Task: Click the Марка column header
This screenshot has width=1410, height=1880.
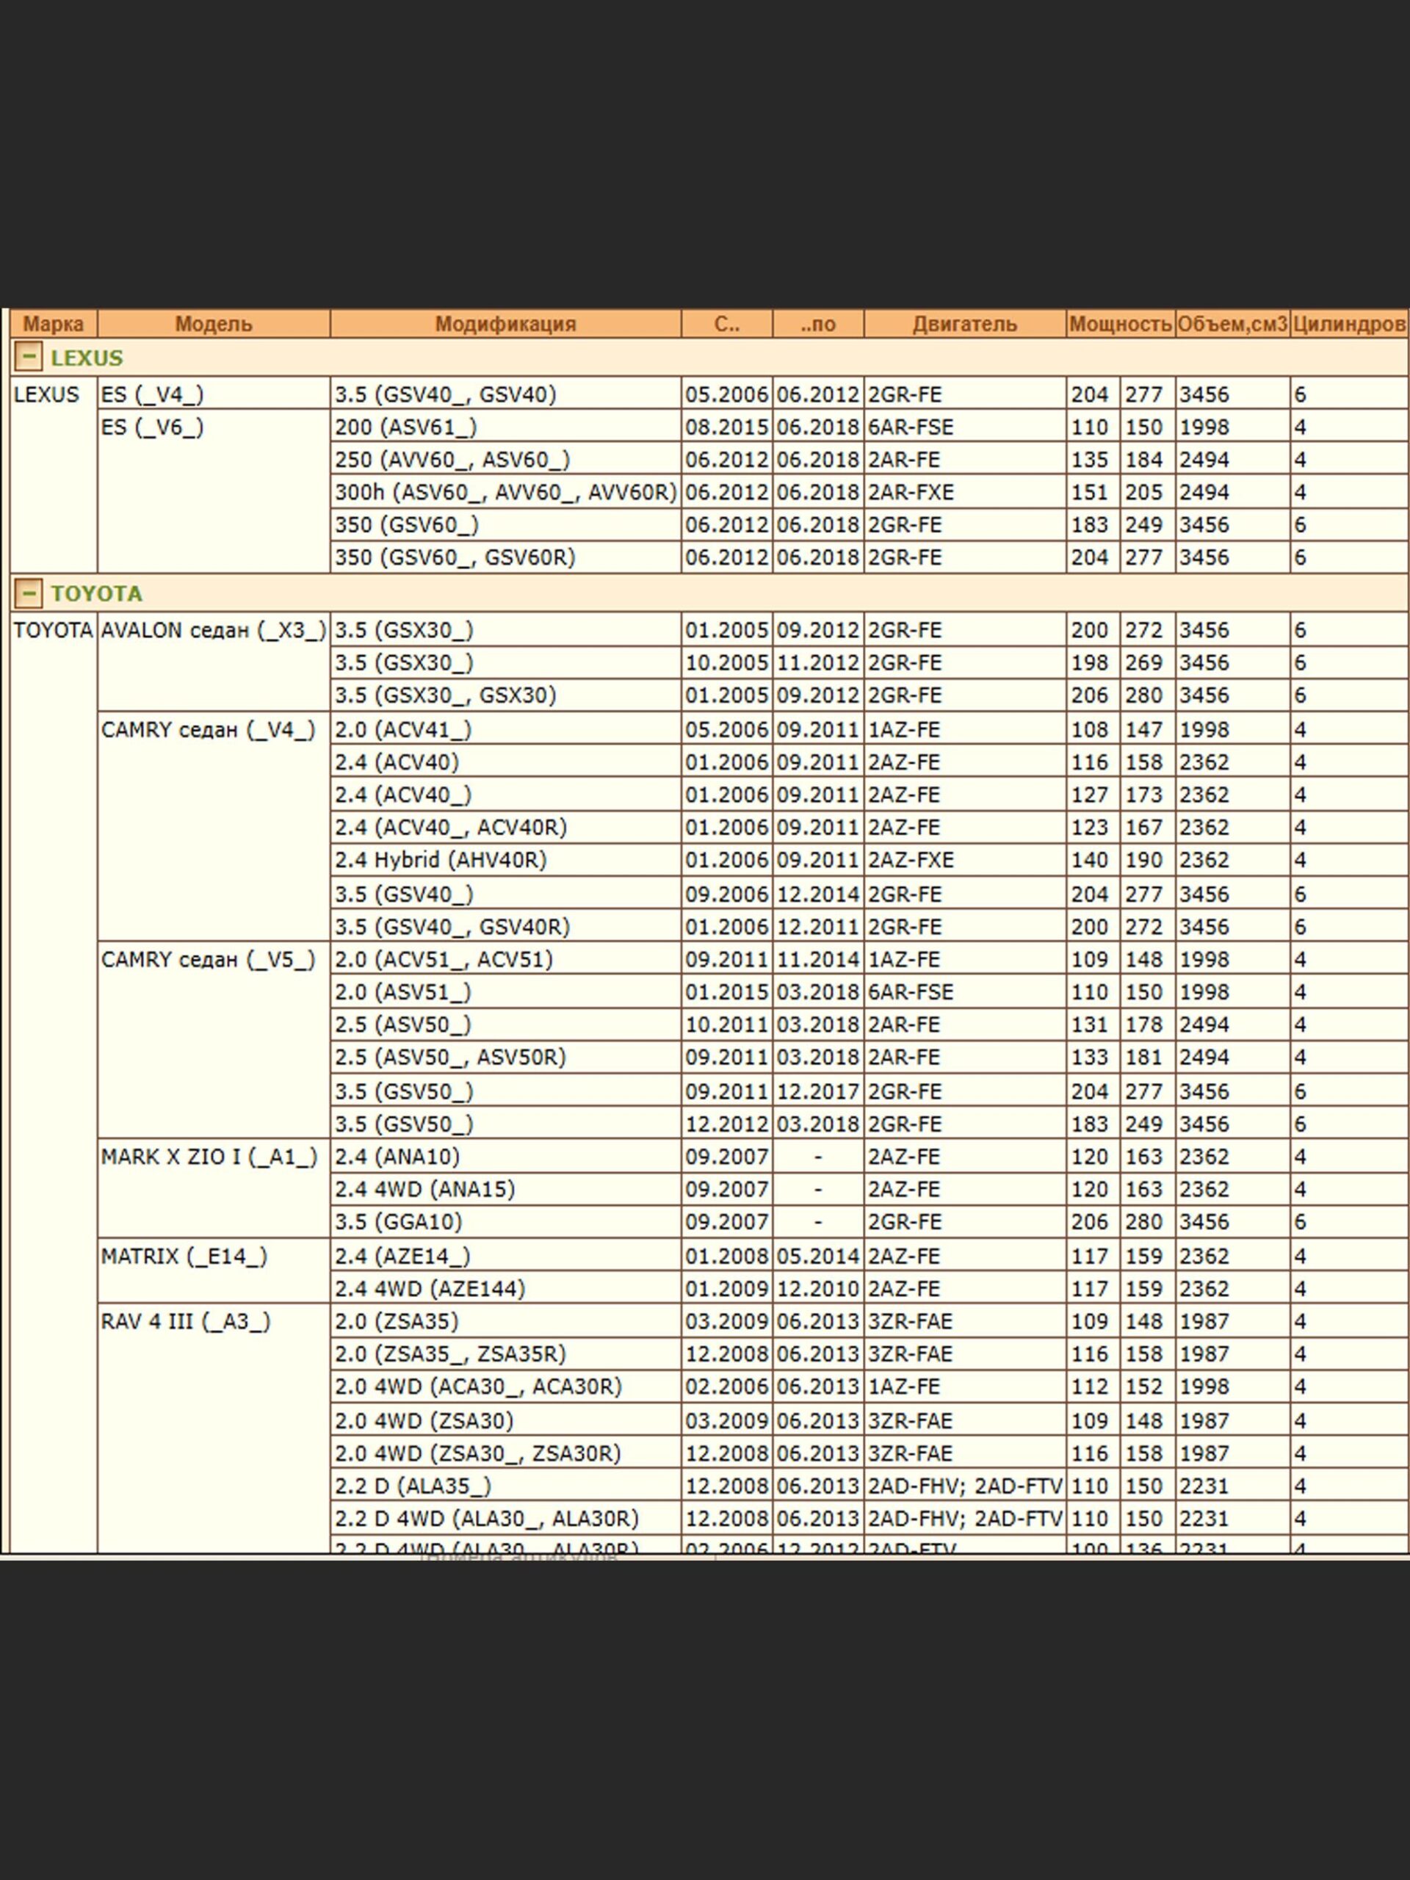Action: (53, 324)
